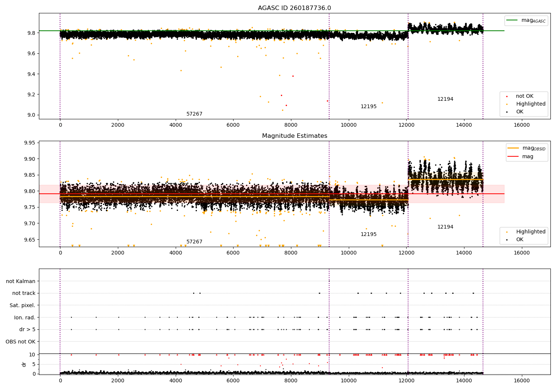Click the 6000 x-tick under the middle plot
The width and height of the screenshot is (556, 389).
click(x=233, y=253)
